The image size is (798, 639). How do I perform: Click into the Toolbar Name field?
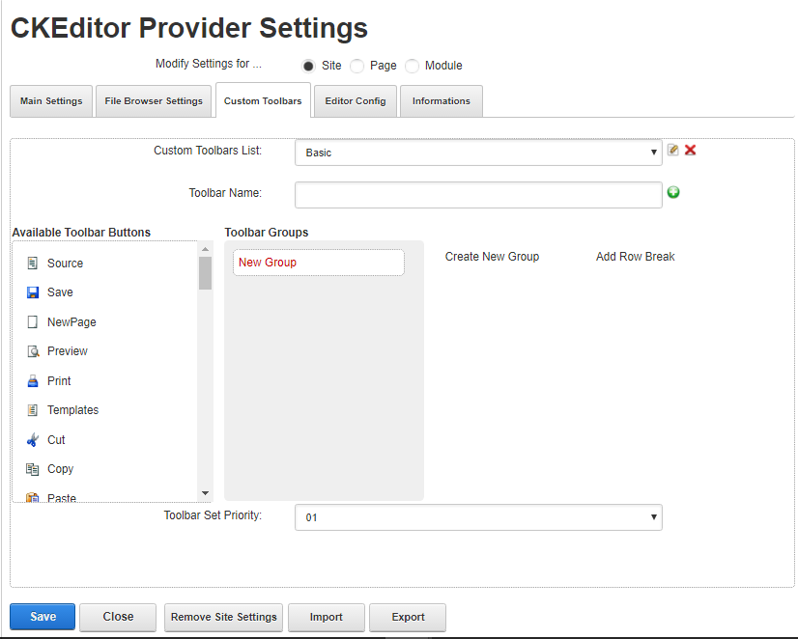click(x=478, y=195)
